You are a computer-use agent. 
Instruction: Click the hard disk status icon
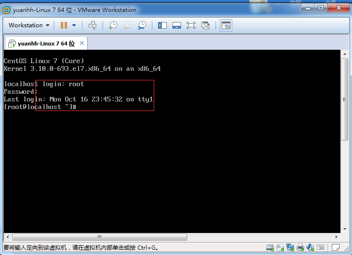[270, 247]
